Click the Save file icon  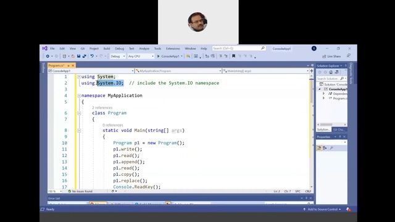point(78,56)
